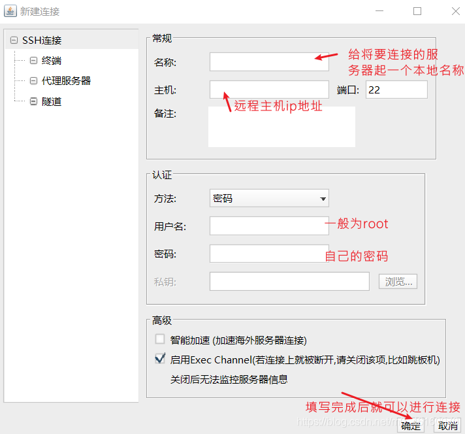Click the 名称 input field

[x=269, y=61]
